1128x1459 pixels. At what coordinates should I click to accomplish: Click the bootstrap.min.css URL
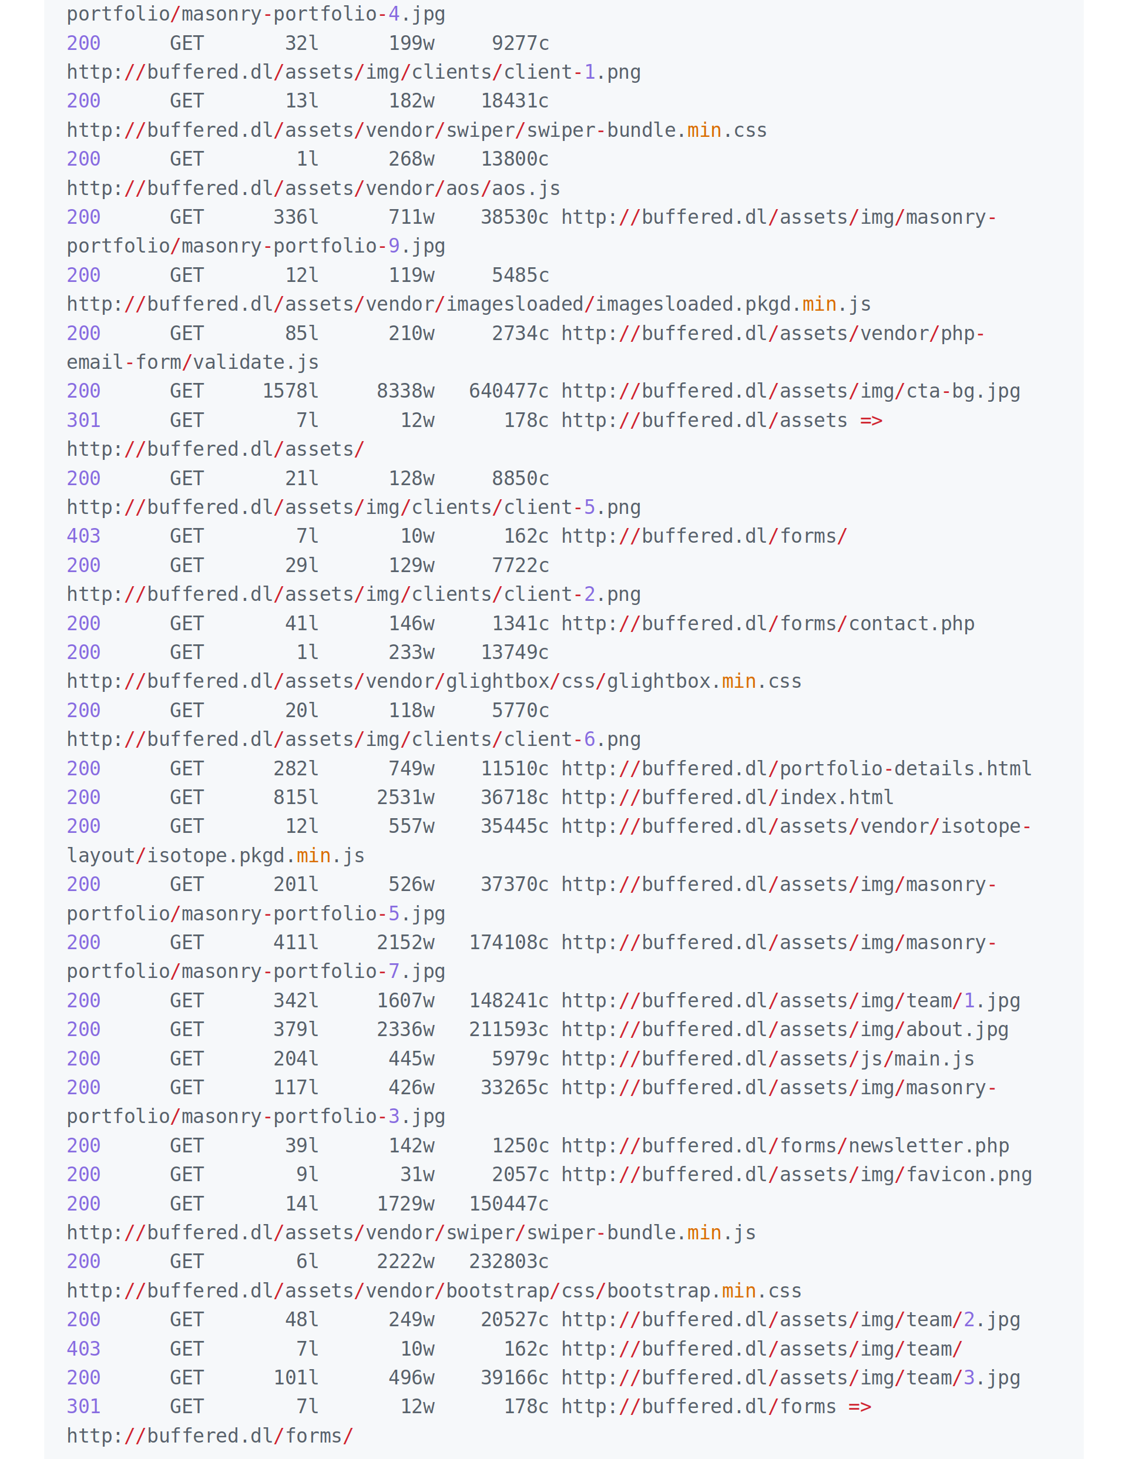(434, 1290)
